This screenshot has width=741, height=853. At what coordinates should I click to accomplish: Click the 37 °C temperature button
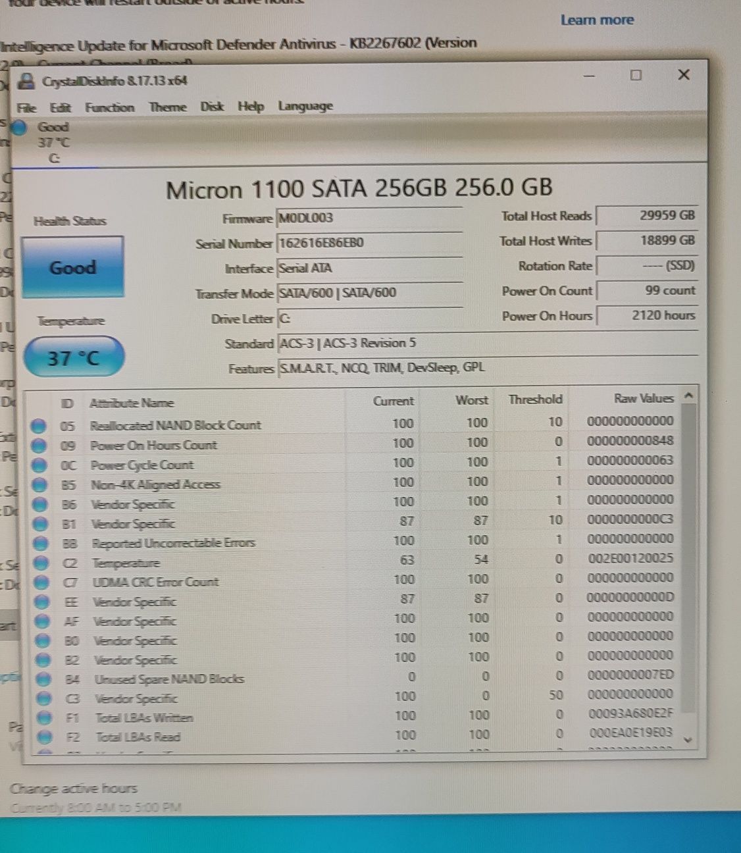74,357
